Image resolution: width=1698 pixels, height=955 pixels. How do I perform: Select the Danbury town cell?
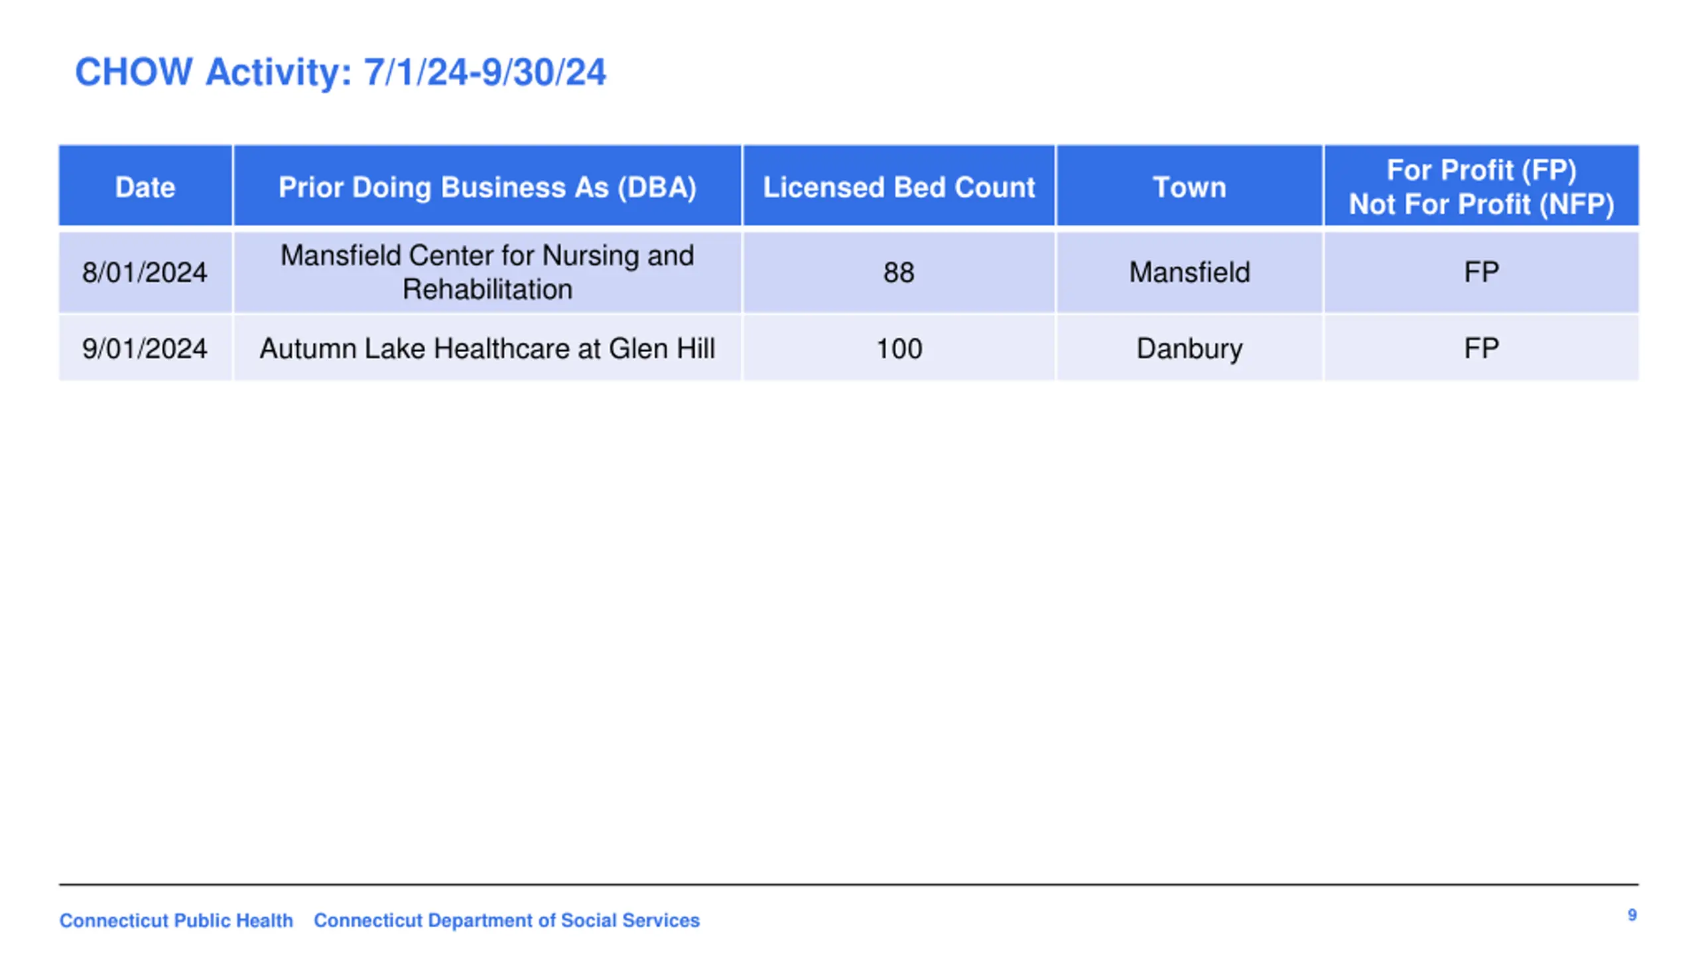pyautogui.click(x=1189, y=348)
